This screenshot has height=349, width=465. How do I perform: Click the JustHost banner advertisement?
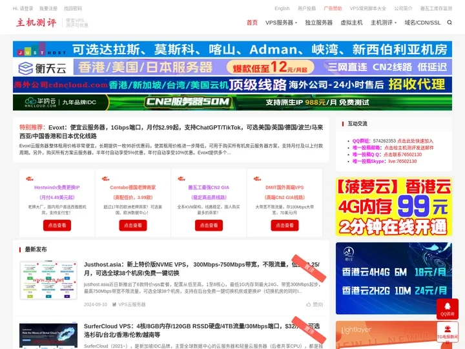pyautogui.click(x=232, y=49)
